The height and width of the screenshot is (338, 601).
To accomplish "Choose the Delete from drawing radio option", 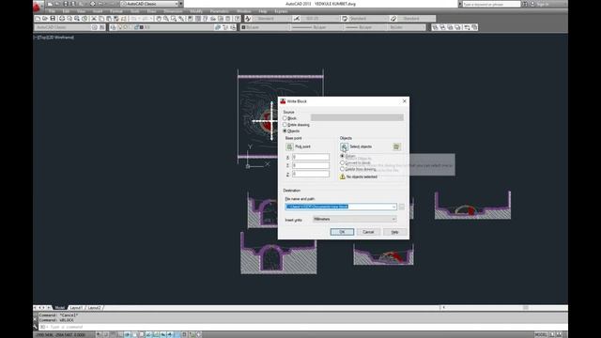I will [342, 169].
